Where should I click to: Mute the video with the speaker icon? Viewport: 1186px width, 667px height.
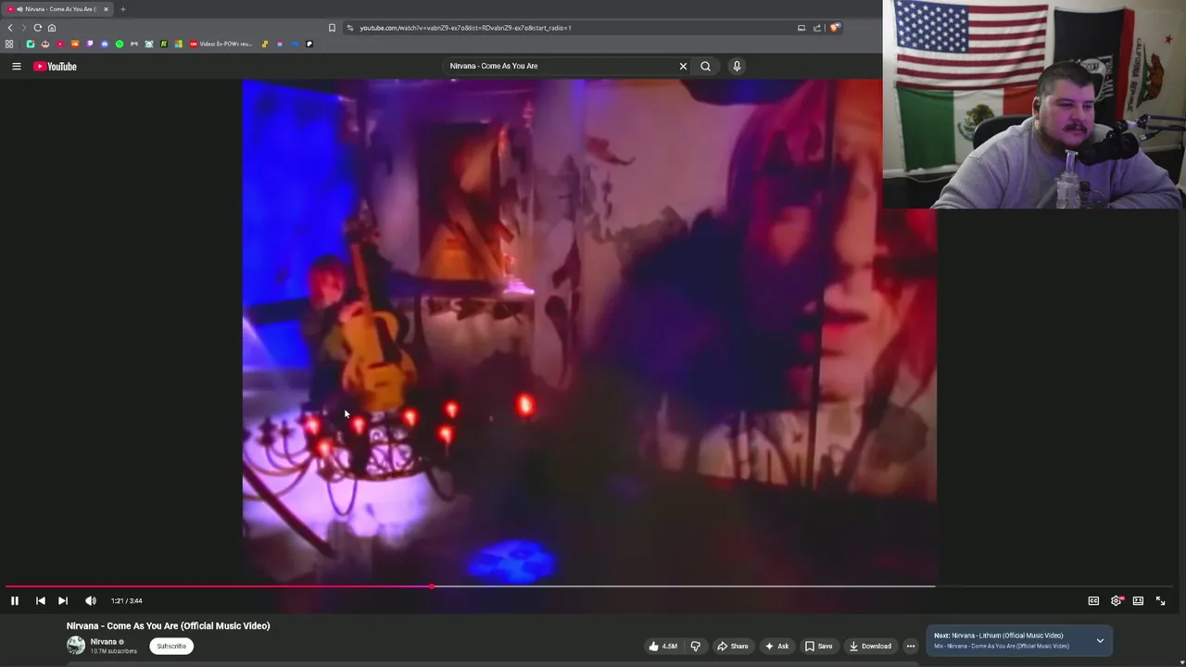pyautogui.click(x=91, y=600)
